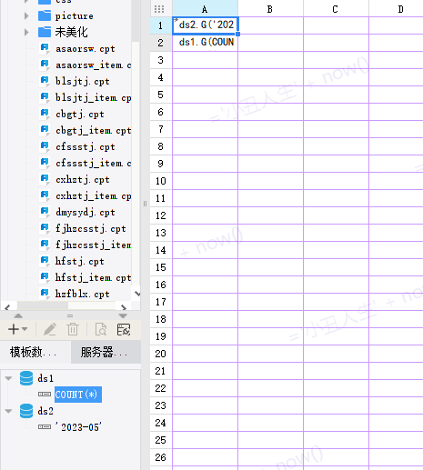
Task: Select row 26 header
Action: point(161,457)
